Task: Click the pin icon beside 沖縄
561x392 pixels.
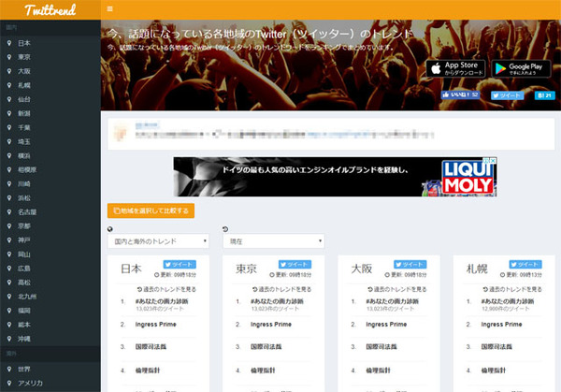Action: [x=9, y=339]
